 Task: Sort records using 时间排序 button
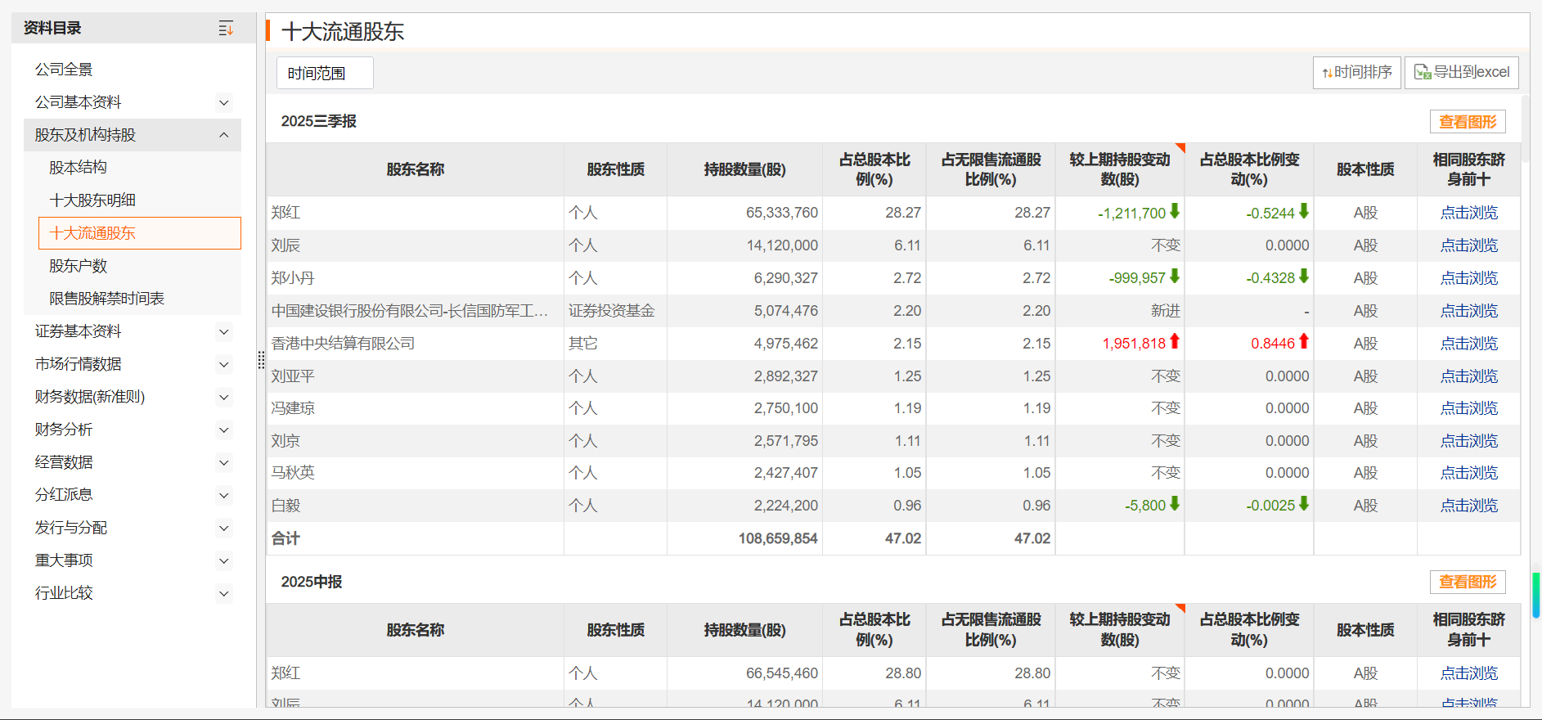[1356, 73]
